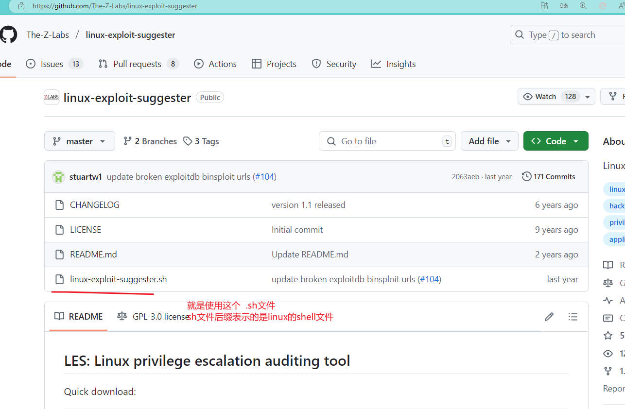
Task: Click linux-exploit-suggester breadcrumb link
Action: click(x=131, y=35)
